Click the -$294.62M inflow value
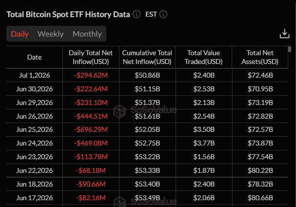The height and width of the screenshot is (207, 296). pos(91,75)
